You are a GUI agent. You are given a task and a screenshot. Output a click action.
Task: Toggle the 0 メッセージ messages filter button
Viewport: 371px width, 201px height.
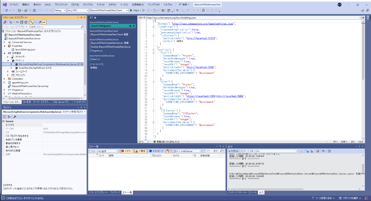coord(156,151)
